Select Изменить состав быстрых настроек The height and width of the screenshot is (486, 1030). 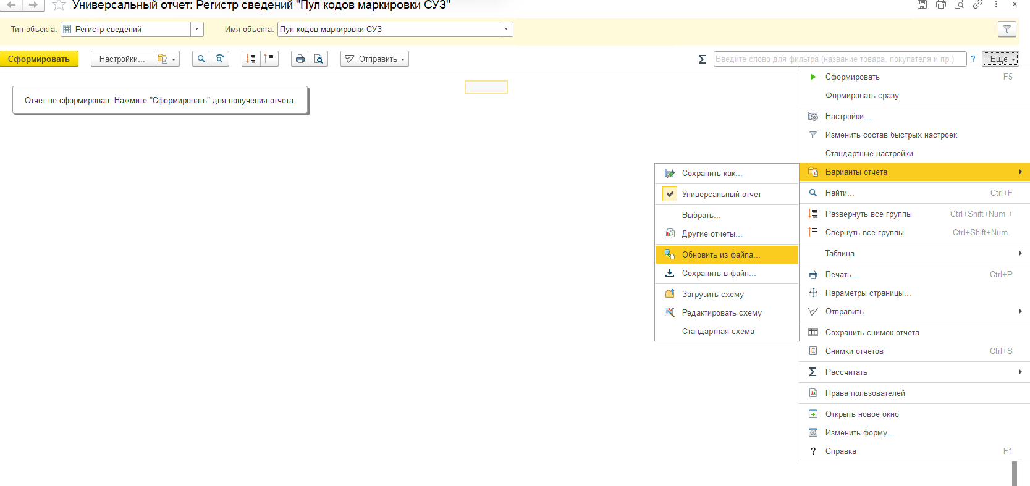[x=914, y=135]
